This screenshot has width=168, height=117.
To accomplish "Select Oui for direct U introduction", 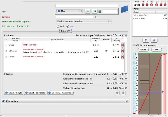I will [58, 26].
